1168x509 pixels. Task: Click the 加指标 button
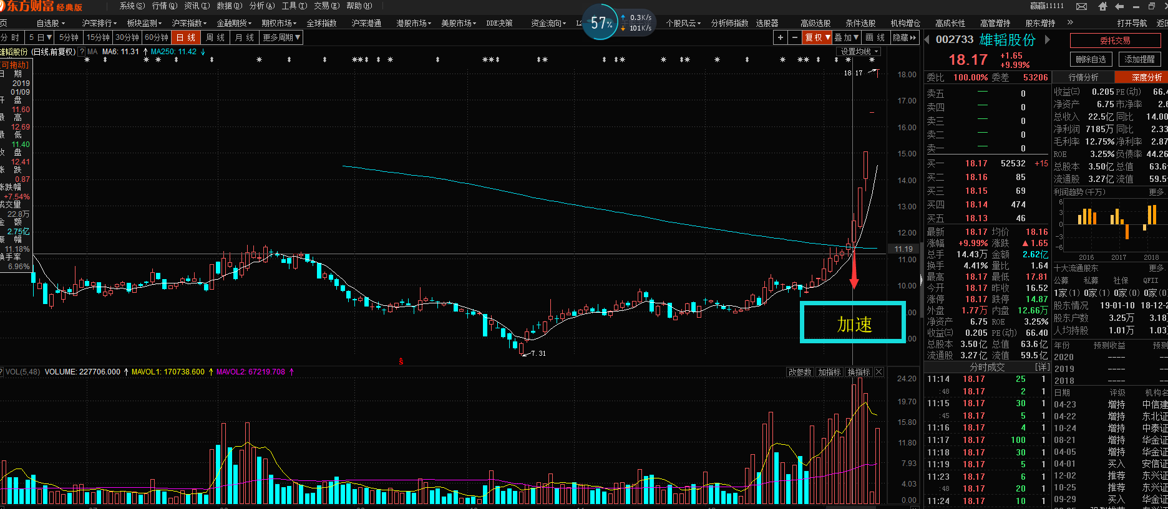click(829, 372)
